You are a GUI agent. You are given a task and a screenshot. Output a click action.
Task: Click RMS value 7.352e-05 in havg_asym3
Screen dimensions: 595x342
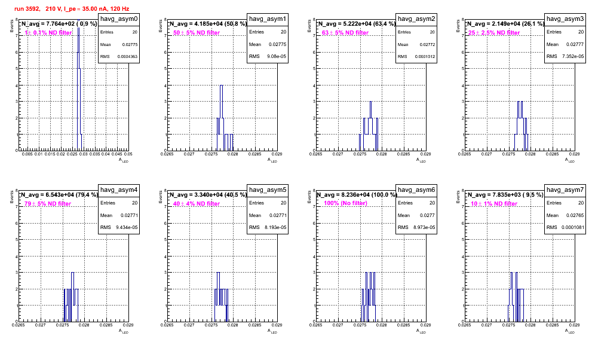point(573,56)
